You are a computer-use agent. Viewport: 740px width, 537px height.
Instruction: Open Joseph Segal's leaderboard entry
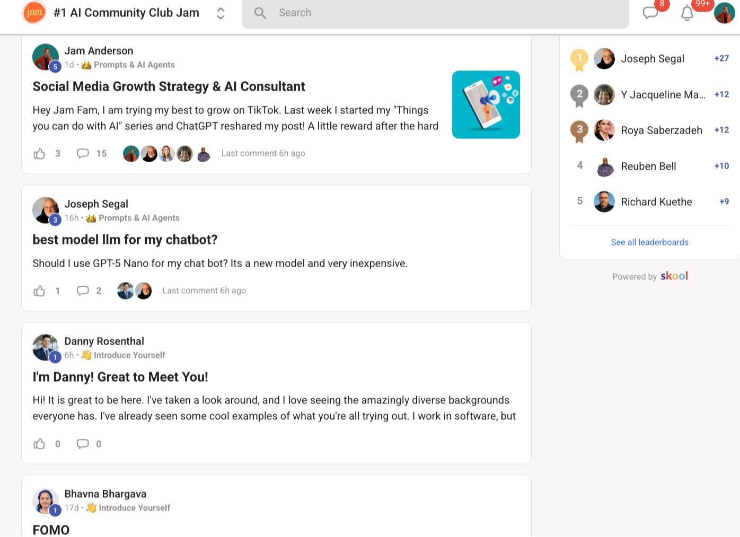click(652, 59)
